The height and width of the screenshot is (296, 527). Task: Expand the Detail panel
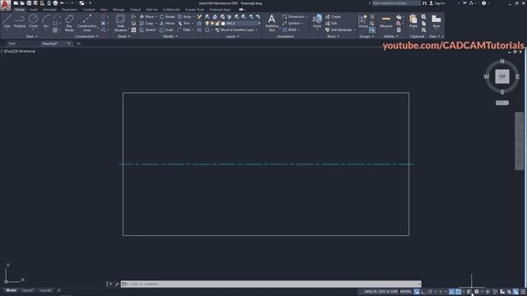coord(124,36)
